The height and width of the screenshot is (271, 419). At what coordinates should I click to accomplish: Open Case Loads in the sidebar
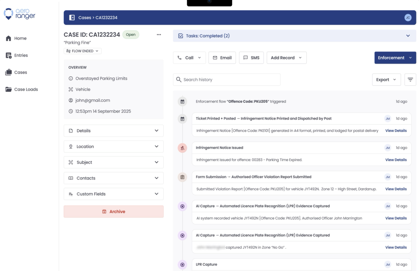[22, 89]
